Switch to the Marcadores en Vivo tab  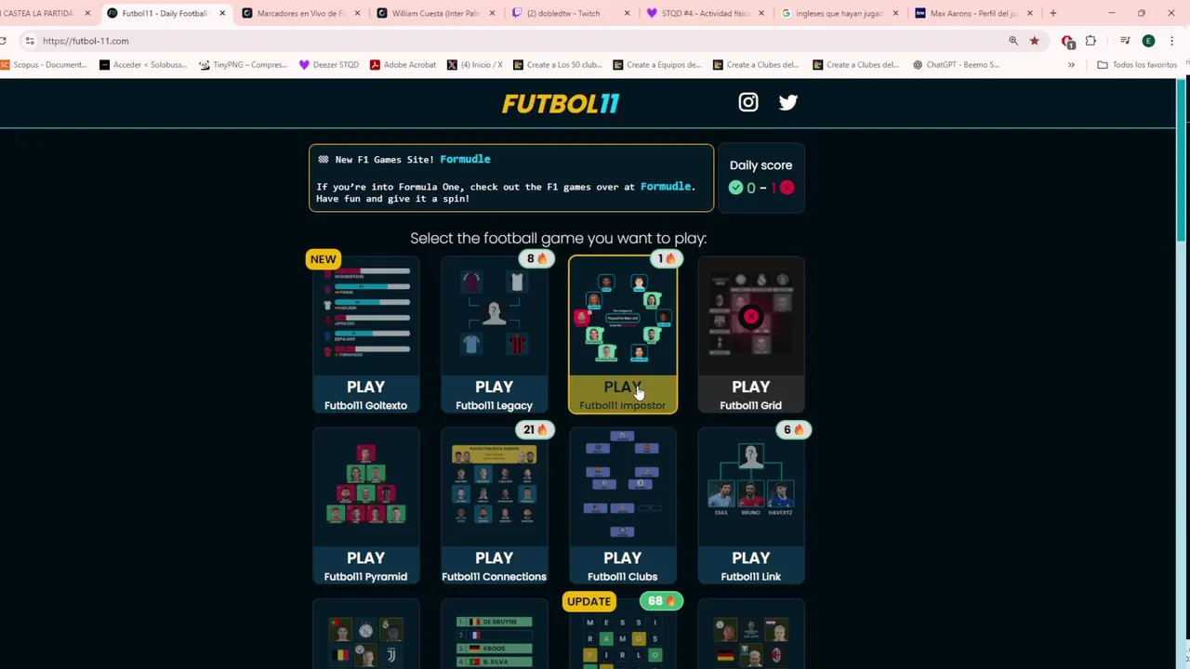pos(300,13)
